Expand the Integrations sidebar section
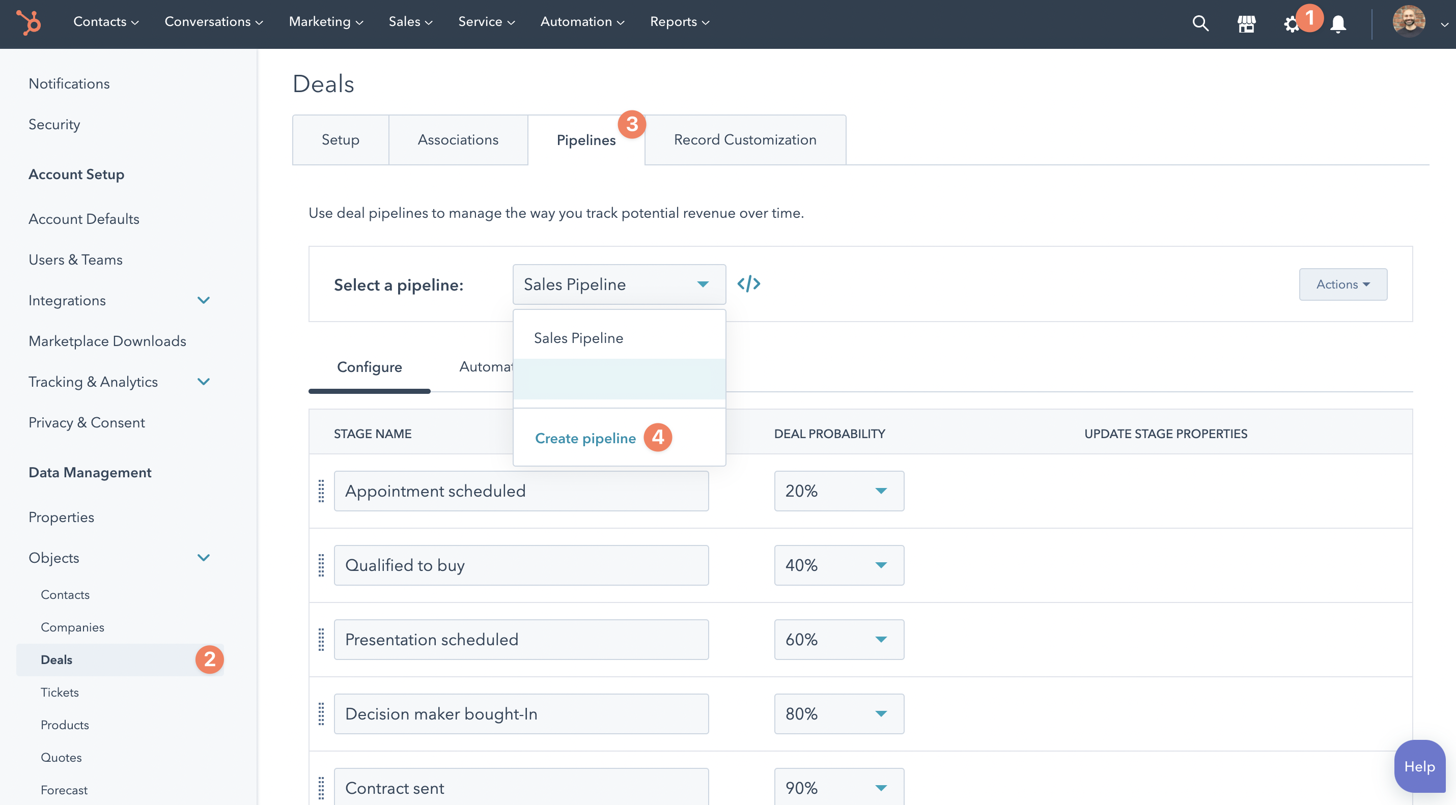1456x805 pixels. (x=204, y=300)
